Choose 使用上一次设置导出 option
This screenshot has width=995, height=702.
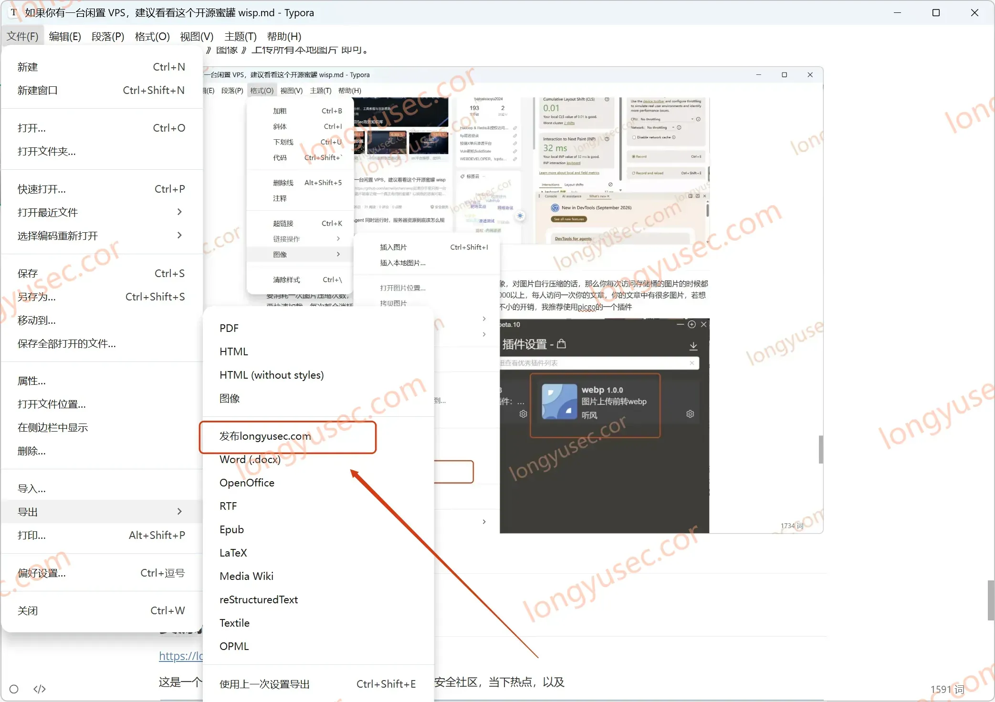point(318,684)
